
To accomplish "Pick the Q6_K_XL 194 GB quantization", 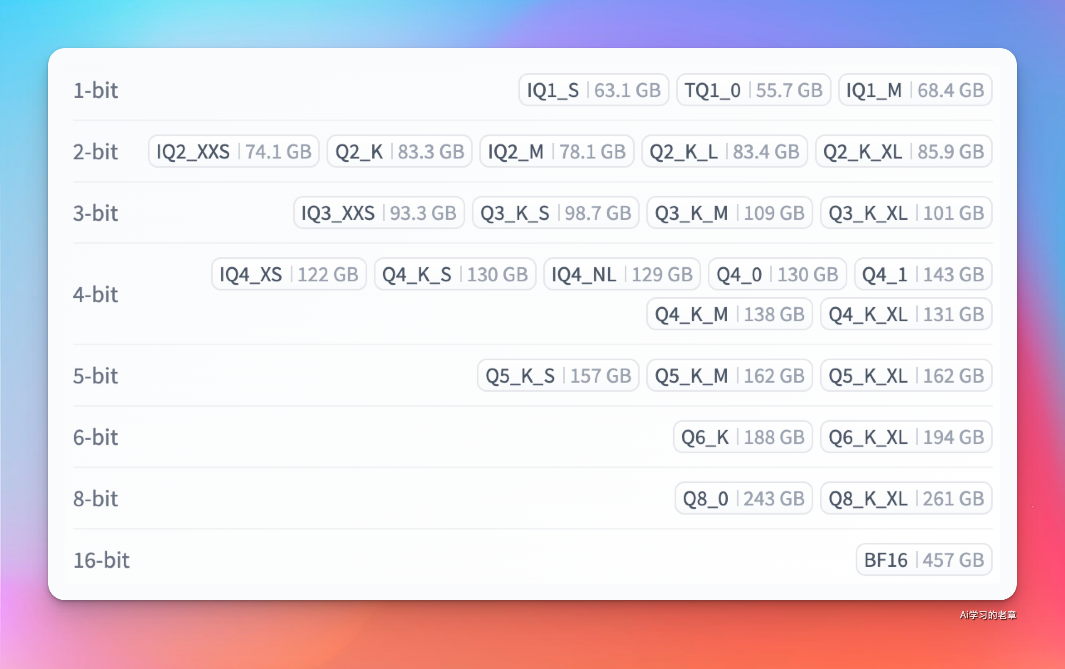I will 906,437.
